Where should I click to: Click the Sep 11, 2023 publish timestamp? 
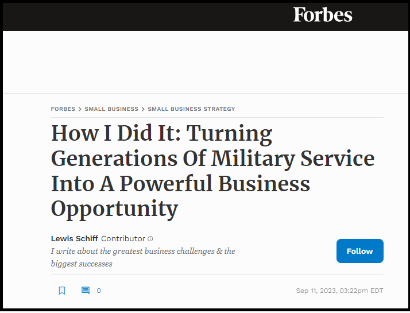point(339,291)
